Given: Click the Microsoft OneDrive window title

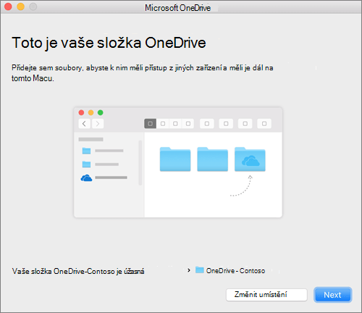Looking at the screenshot, I should coord(178,8).
